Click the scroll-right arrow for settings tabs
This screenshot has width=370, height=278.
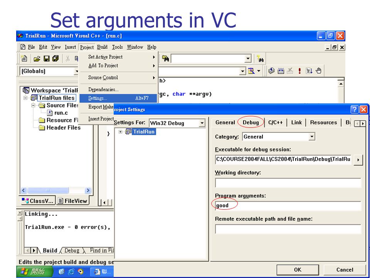[x=363, y=124]
